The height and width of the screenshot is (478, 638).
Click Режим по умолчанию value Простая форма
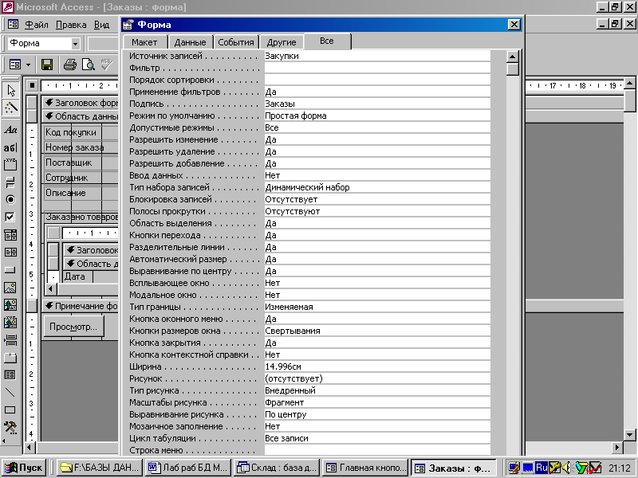coord(377,116)
